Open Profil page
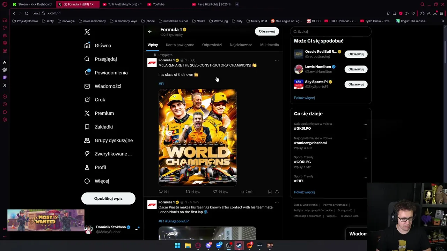Image resolution: width=447 pixels, height=251 pixels. coord(95,167)
